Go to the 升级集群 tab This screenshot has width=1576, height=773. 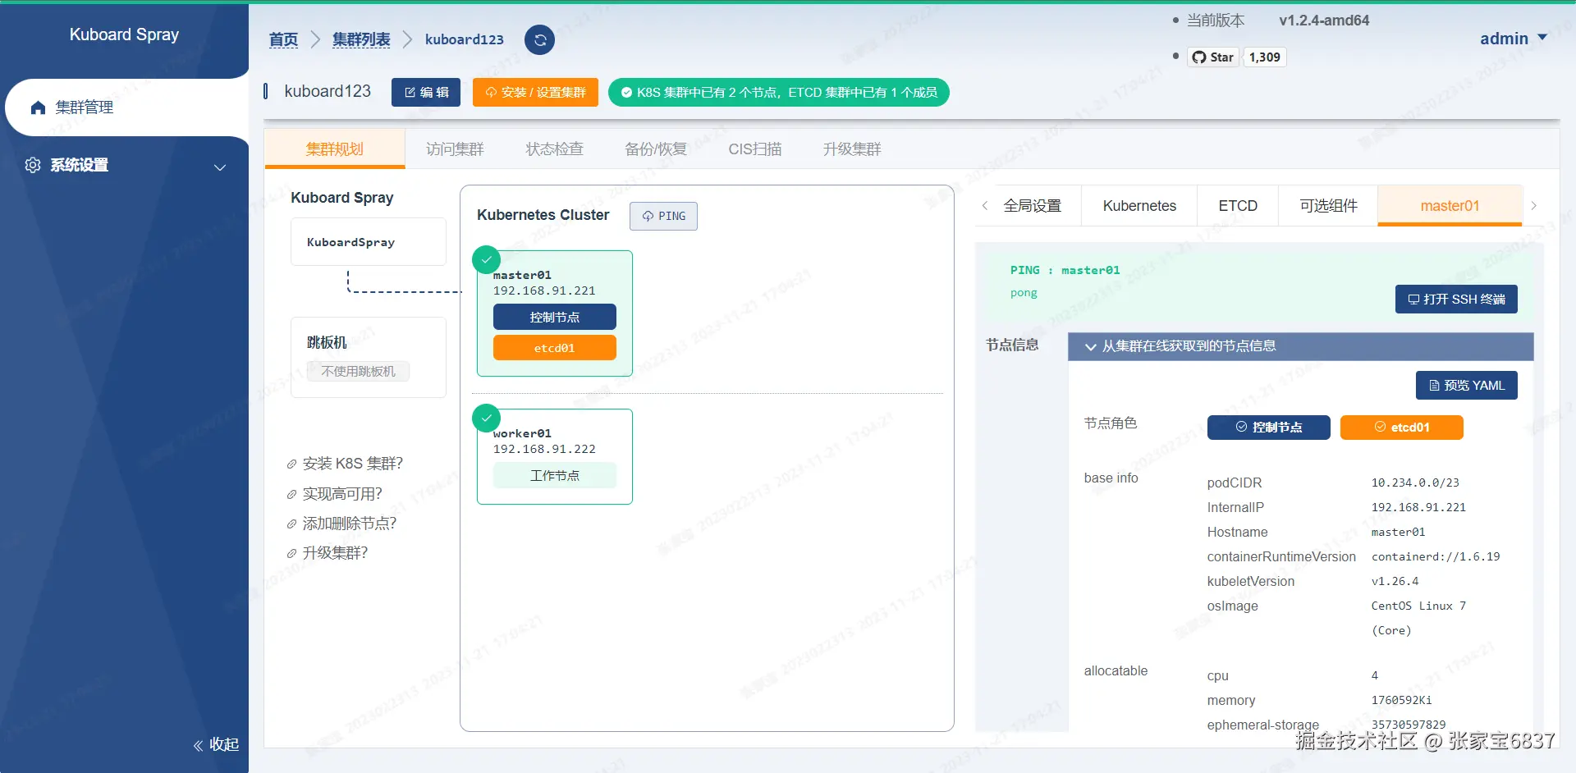coord(852,149)
